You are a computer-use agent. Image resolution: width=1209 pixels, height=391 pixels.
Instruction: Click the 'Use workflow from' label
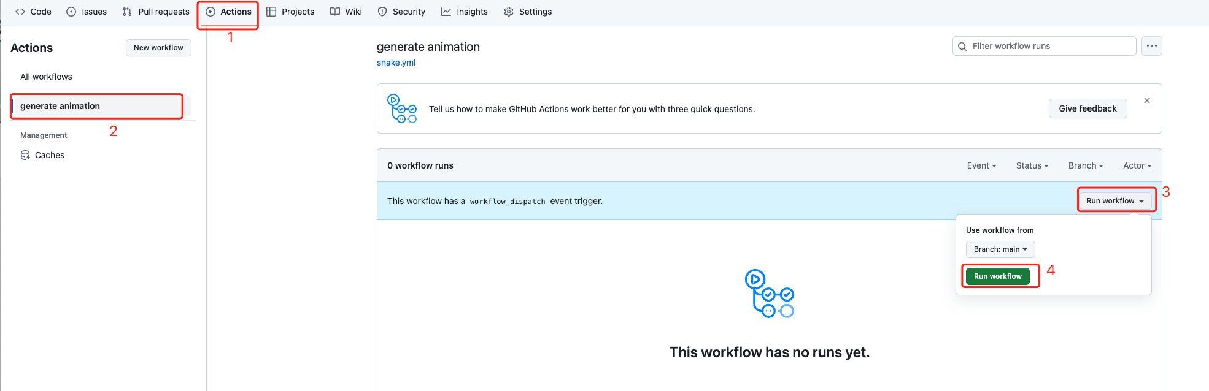click(1000, 230)
